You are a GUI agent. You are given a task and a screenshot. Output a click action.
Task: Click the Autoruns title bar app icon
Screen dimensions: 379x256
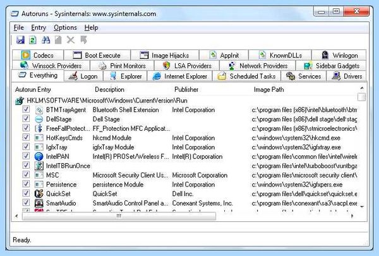point(15,14)
